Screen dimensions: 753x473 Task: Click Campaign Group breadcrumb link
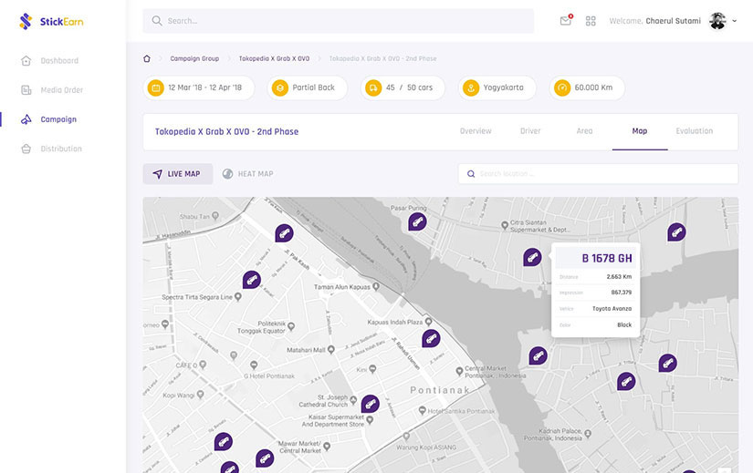tap(194, 58)
